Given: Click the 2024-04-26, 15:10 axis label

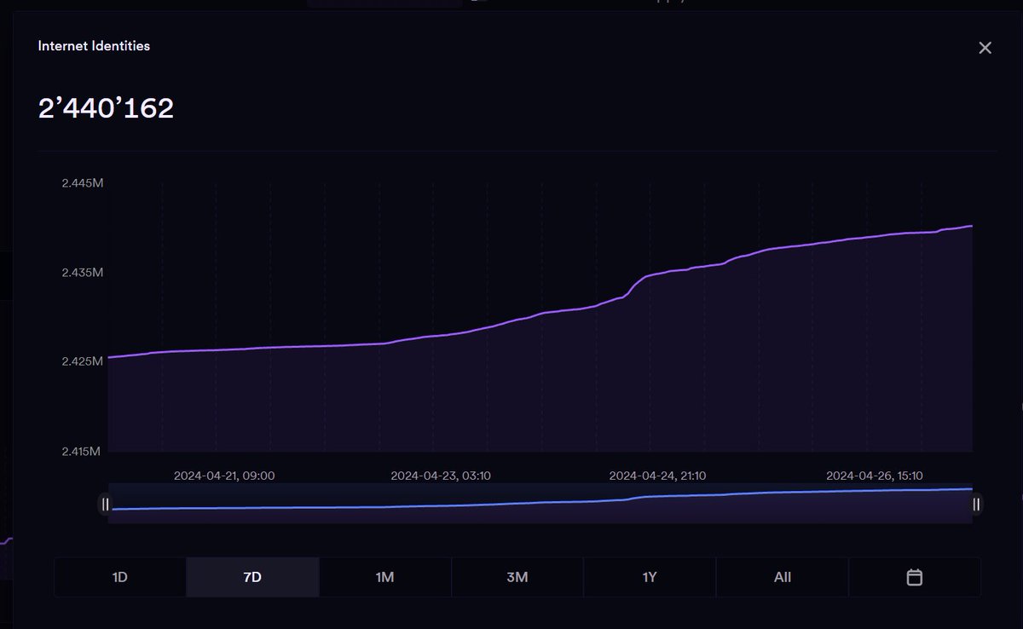Looking at the screenshot, I should (875, 476).
